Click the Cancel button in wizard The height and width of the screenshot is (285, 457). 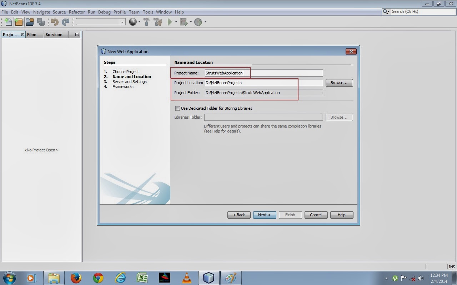[x=316, y=215]
